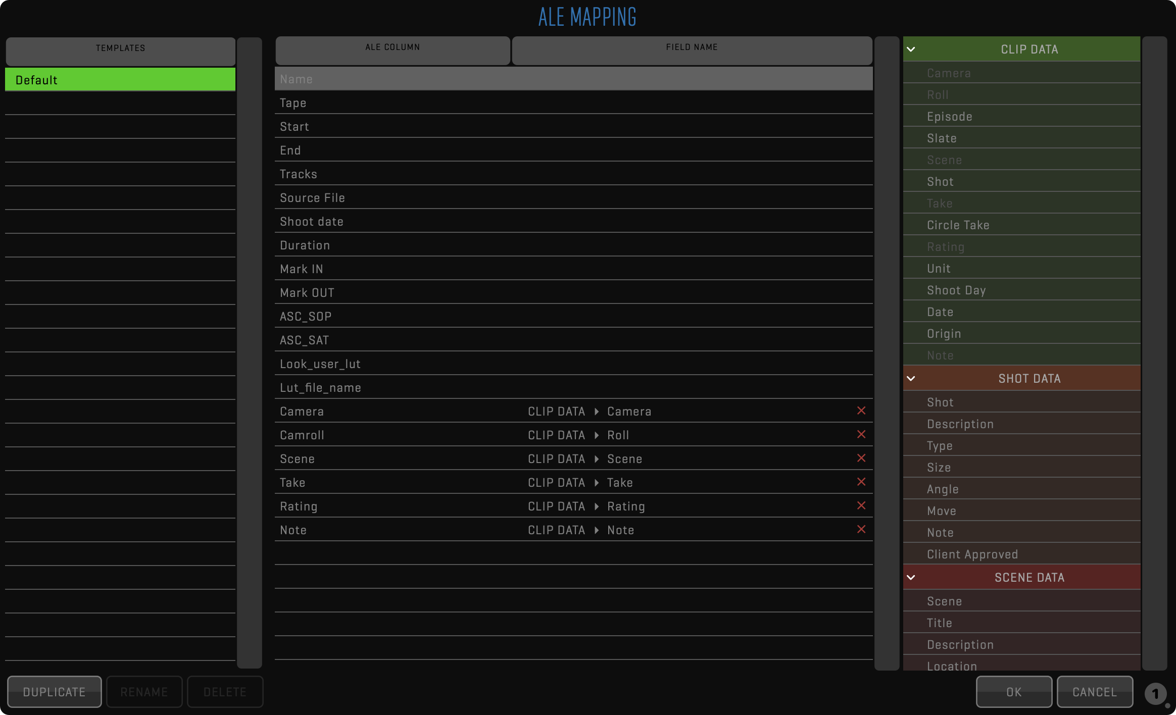Screen dimensions: 1176x715
Task: Select the Default template
Action: point(120,80)
